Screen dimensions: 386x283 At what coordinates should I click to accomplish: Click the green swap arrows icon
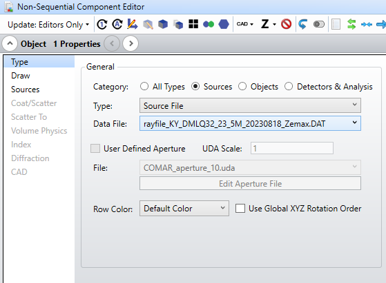point(351,24)
